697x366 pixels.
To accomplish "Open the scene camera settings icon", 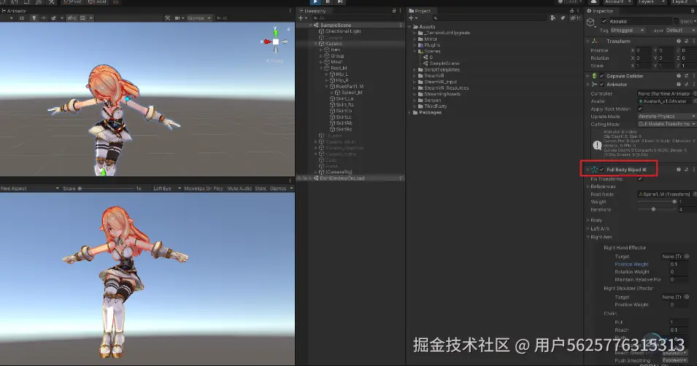I will coord(179,18).
